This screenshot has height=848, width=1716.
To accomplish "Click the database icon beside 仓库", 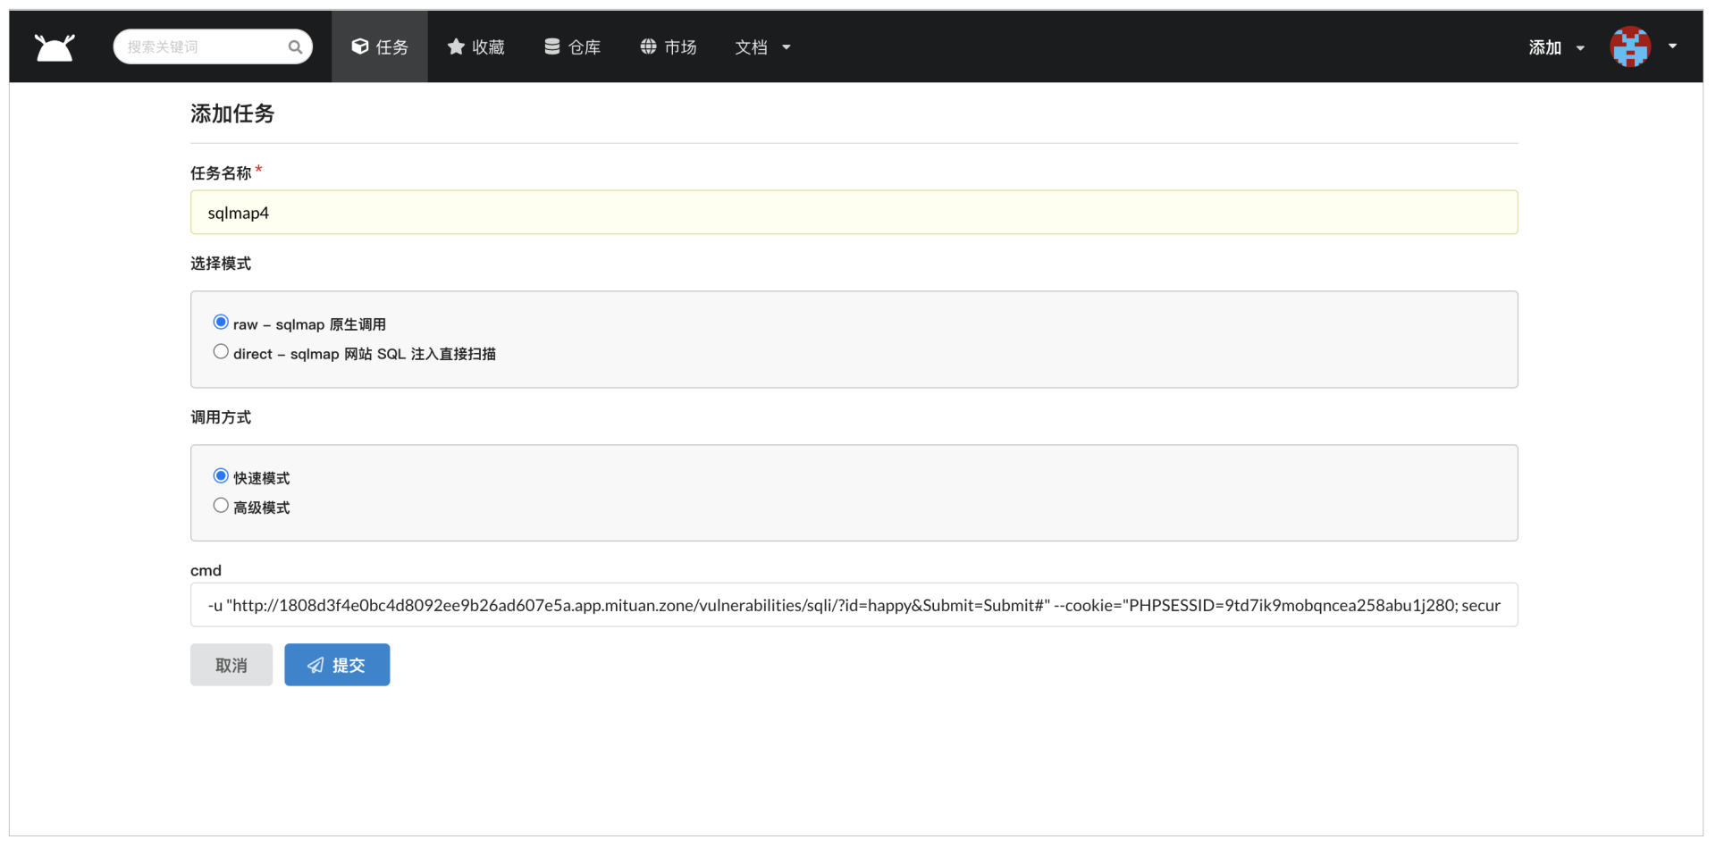I will click(x=552, y=46).
